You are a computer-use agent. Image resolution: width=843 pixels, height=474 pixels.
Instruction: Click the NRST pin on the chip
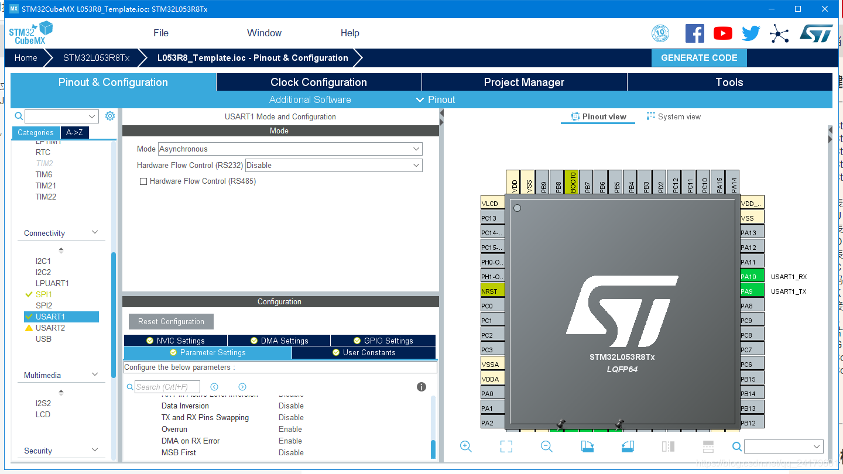tap(493, 291)
